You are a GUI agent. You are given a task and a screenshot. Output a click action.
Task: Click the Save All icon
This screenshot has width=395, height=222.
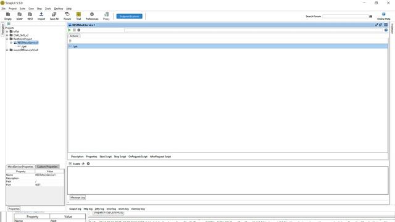tap(54, 16)
